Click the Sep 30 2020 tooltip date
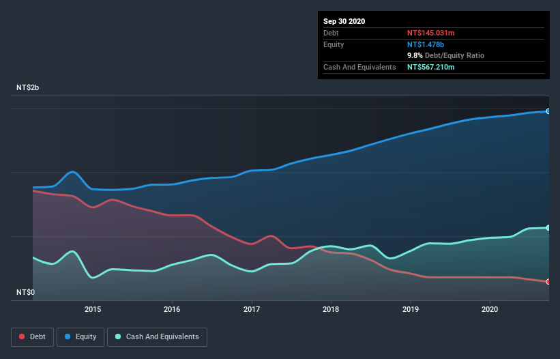This screenshot has width=560, height=359. 344,21
